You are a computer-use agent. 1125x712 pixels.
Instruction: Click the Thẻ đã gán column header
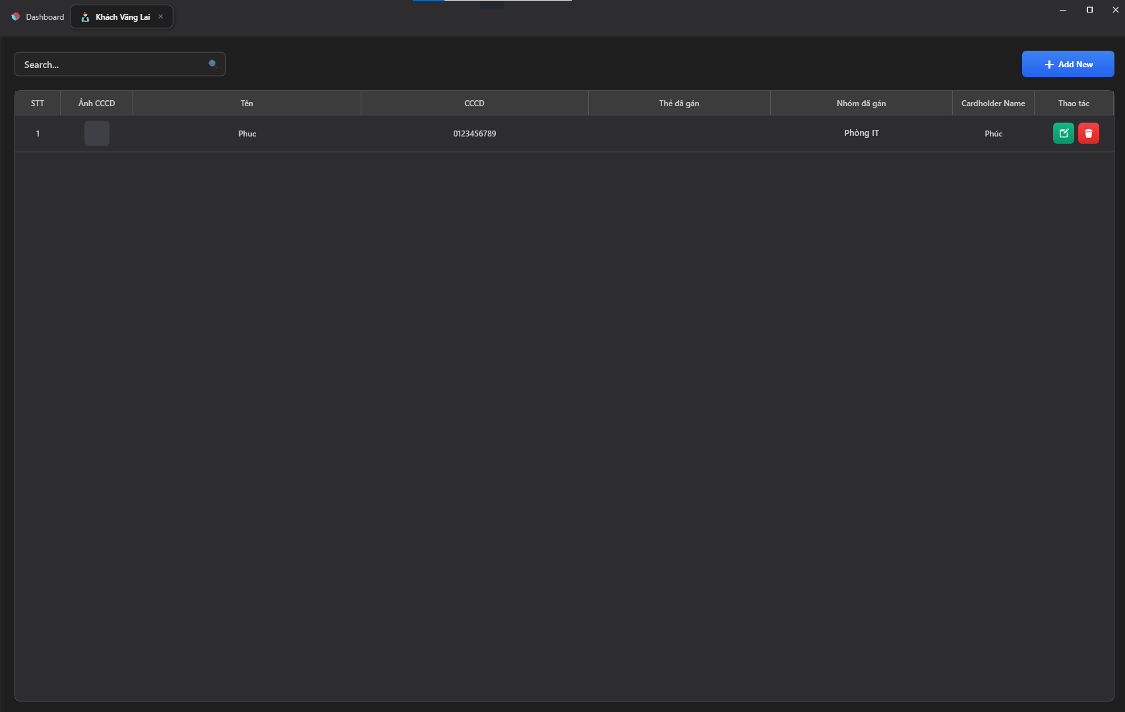679,104
